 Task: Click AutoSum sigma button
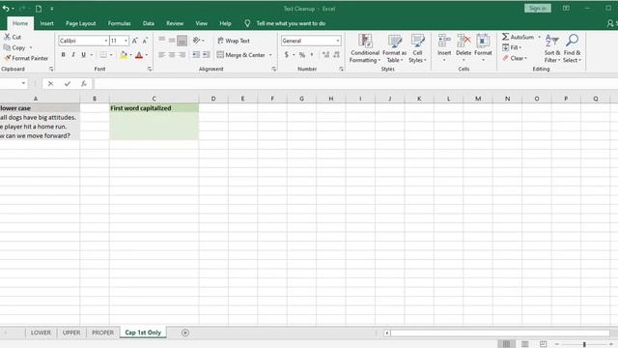[519, 37]
